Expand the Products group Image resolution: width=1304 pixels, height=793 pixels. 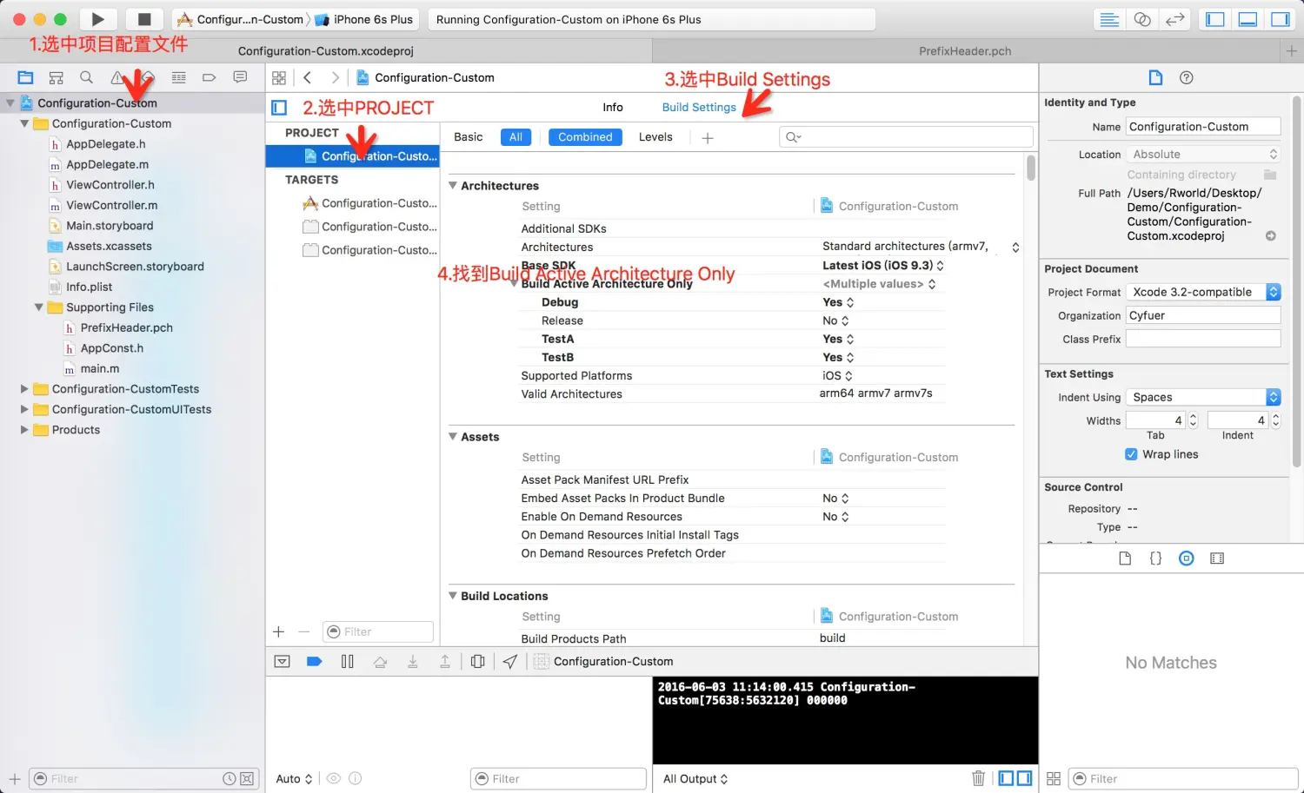click(24, 430)
